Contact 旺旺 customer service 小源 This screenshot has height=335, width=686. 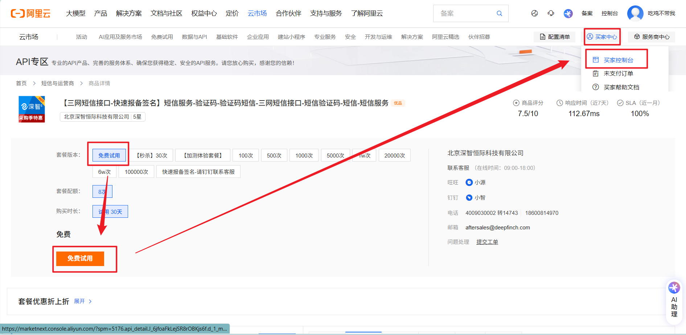pyautogui.click(x=476, y=182)
